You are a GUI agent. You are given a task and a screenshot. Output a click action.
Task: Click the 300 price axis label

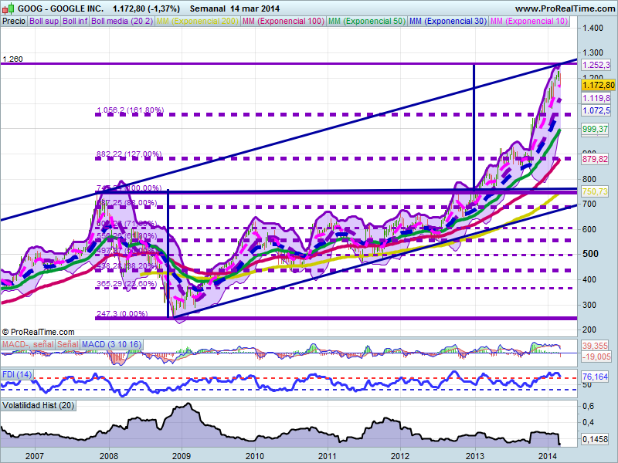(x=589, y=305)
